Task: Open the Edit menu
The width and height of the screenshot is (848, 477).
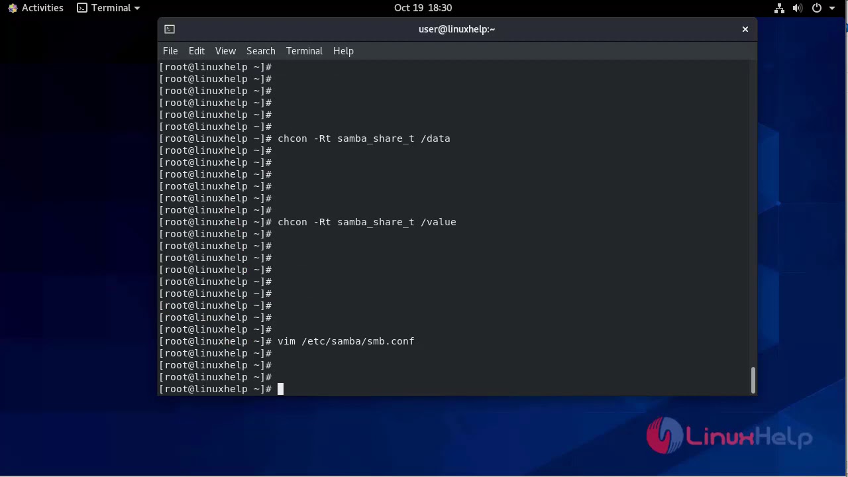Action: pyautogui.click(x=197, y=51)
